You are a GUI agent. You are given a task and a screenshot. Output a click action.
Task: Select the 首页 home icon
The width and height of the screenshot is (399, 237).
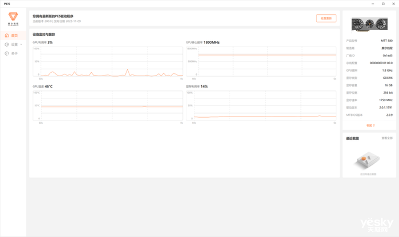coord(7,36)
